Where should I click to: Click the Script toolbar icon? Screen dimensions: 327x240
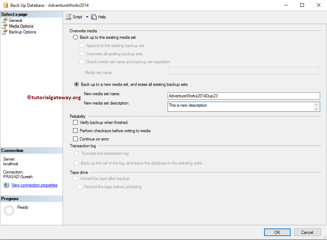68,17
